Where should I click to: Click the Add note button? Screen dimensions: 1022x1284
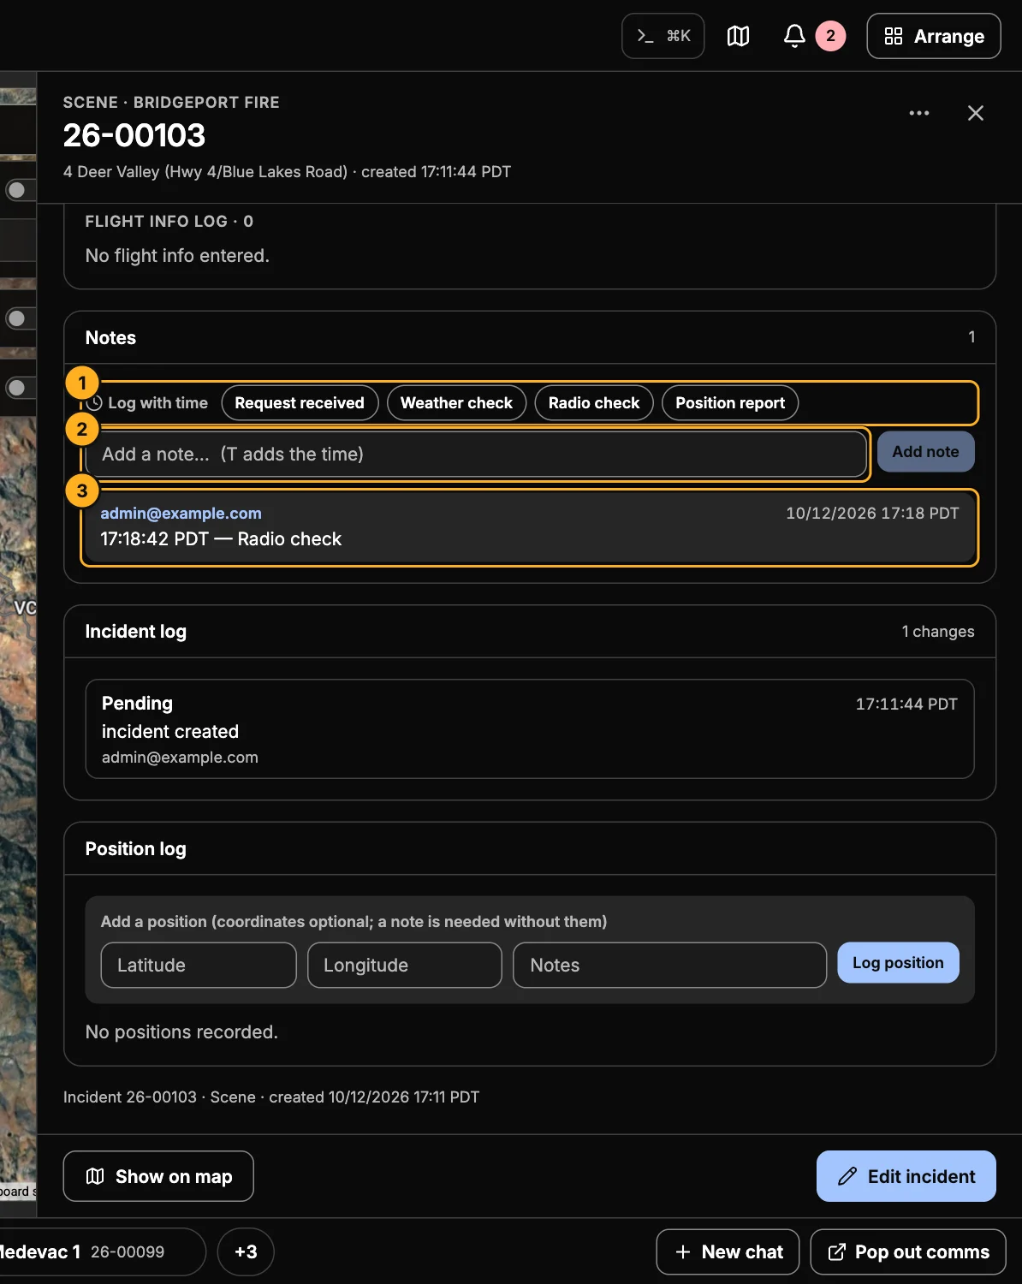[x=925, y=452]
